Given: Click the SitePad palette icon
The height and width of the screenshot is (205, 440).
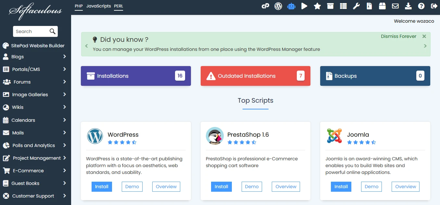Looking at the screenshot, I should coord(6,46).
